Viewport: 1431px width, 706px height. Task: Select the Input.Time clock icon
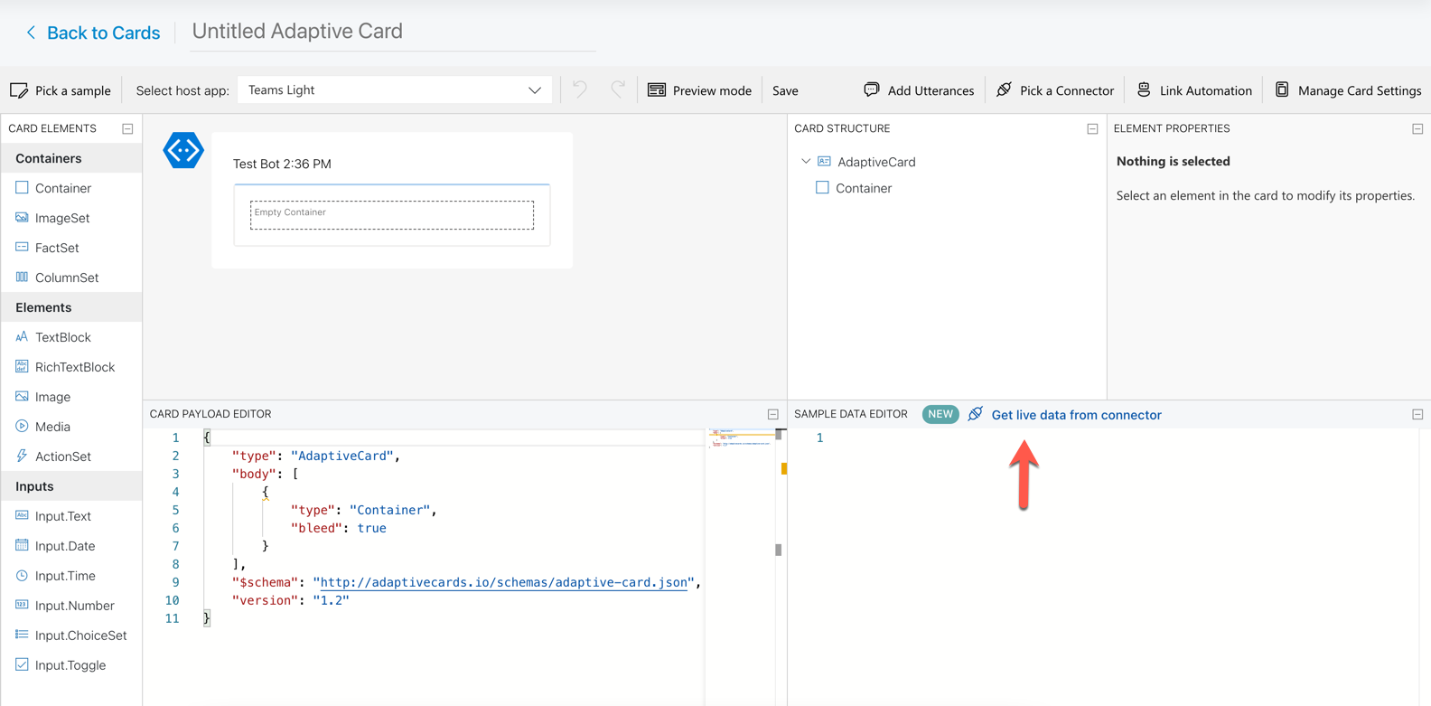pyautogui.click(x=22, y=575)
